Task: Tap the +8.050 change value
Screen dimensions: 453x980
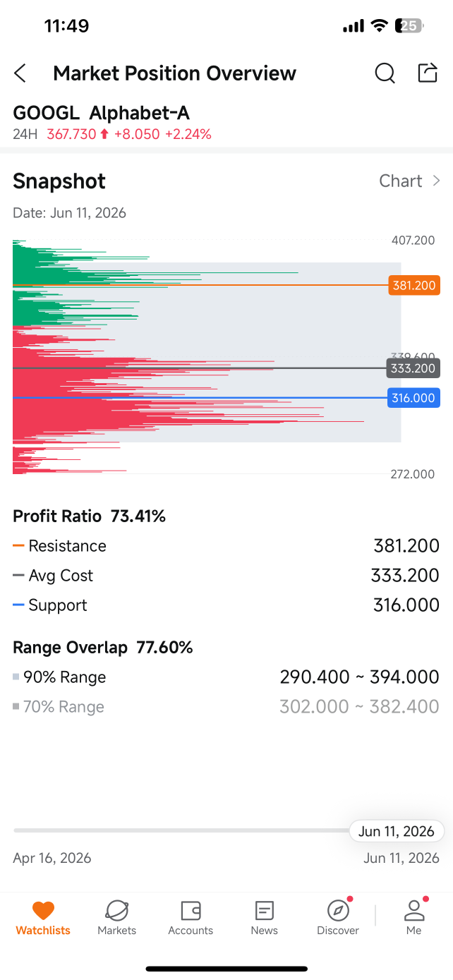Action: click(x=137, y=134)
